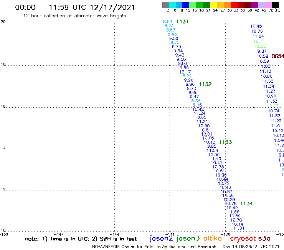Click the purple 42 ft legend swatch
Screen dimensions: 284x250
point(255,5)
